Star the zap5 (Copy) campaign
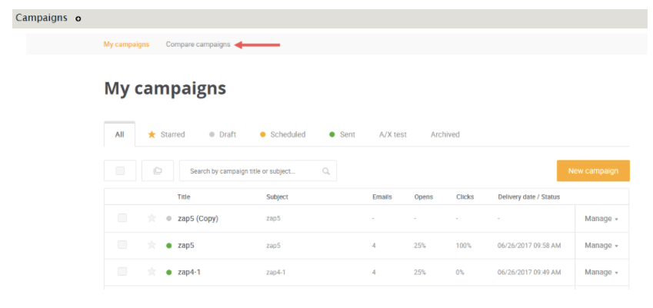This screenshot has height=308, width=653. click(152, 218)
